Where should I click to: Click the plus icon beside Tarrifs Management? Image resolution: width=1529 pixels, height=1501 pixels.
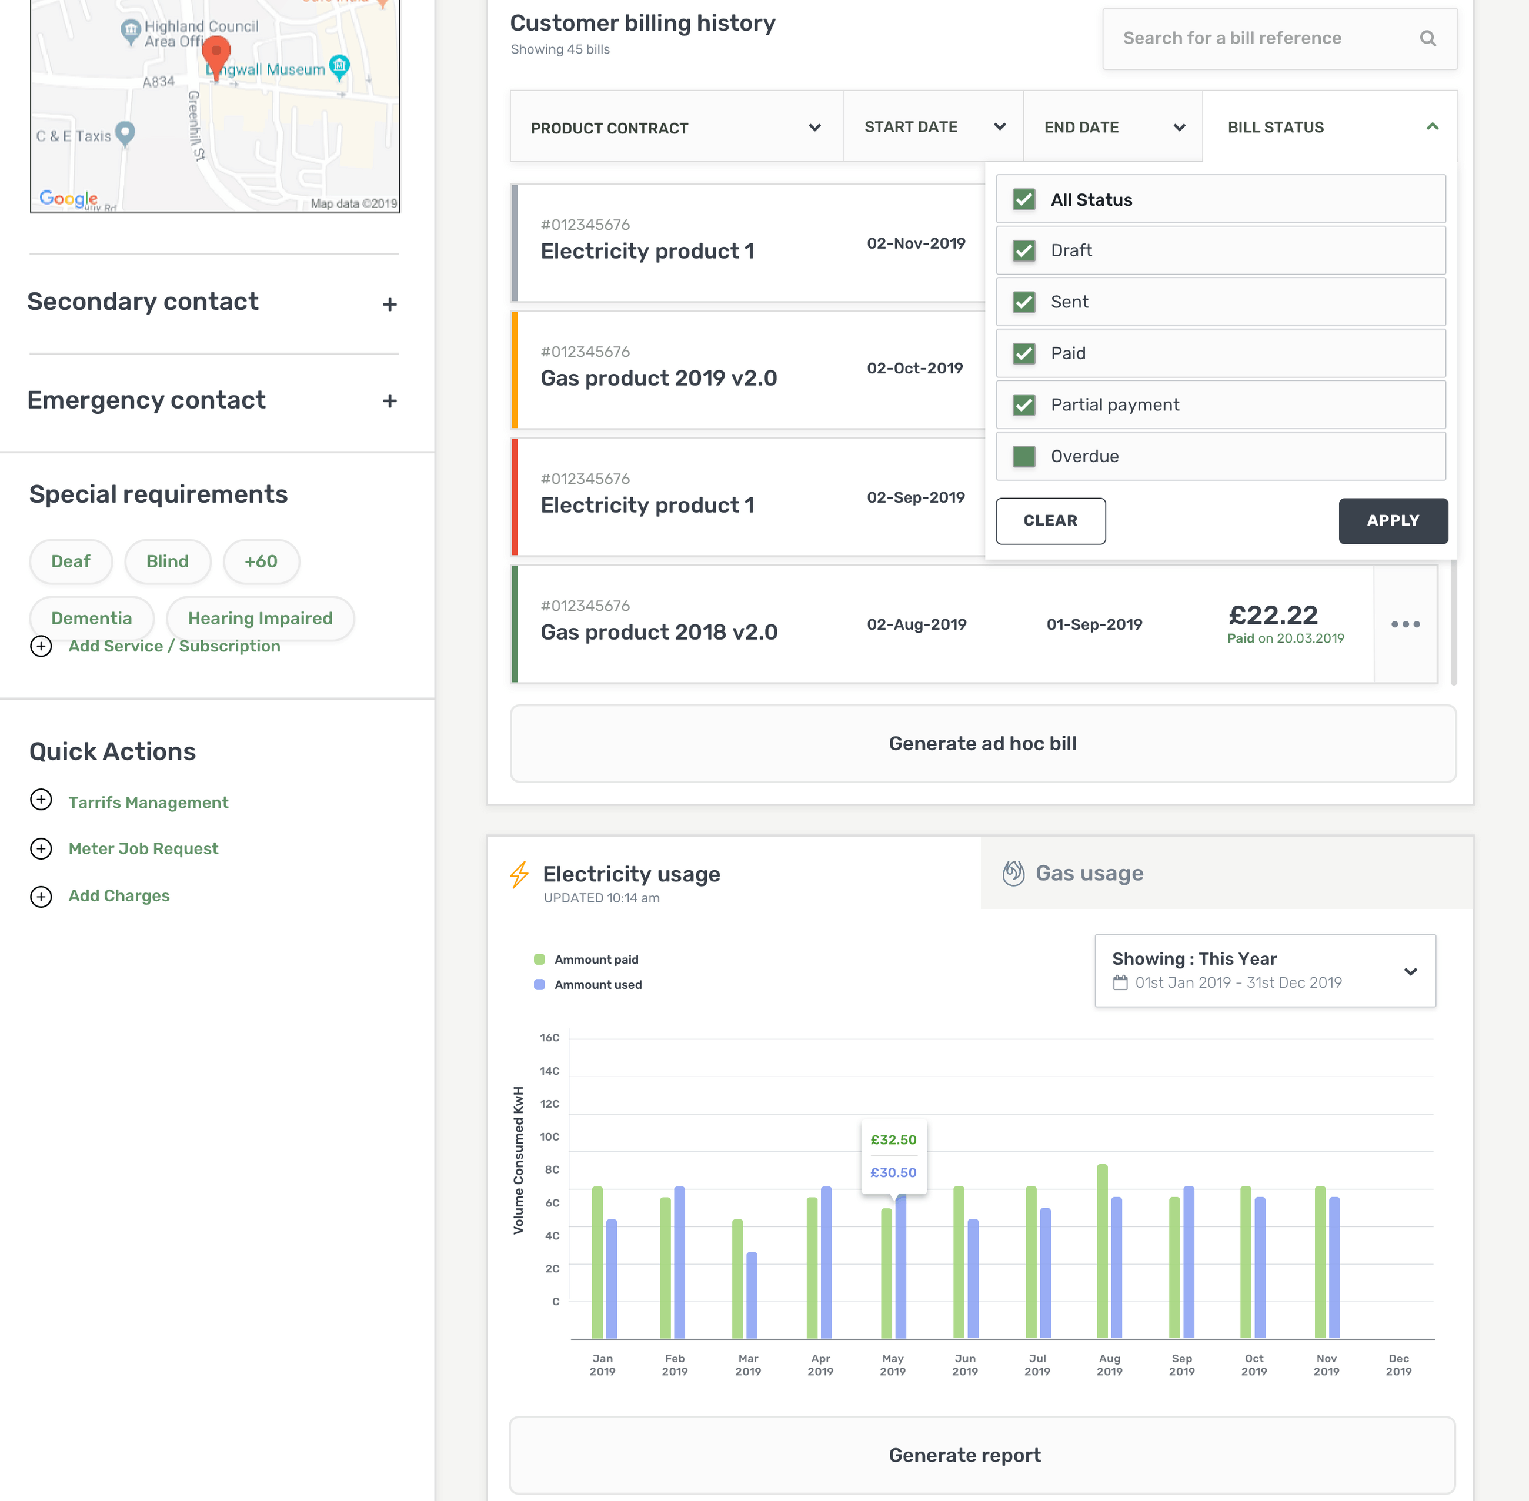(x=41, y=800)
